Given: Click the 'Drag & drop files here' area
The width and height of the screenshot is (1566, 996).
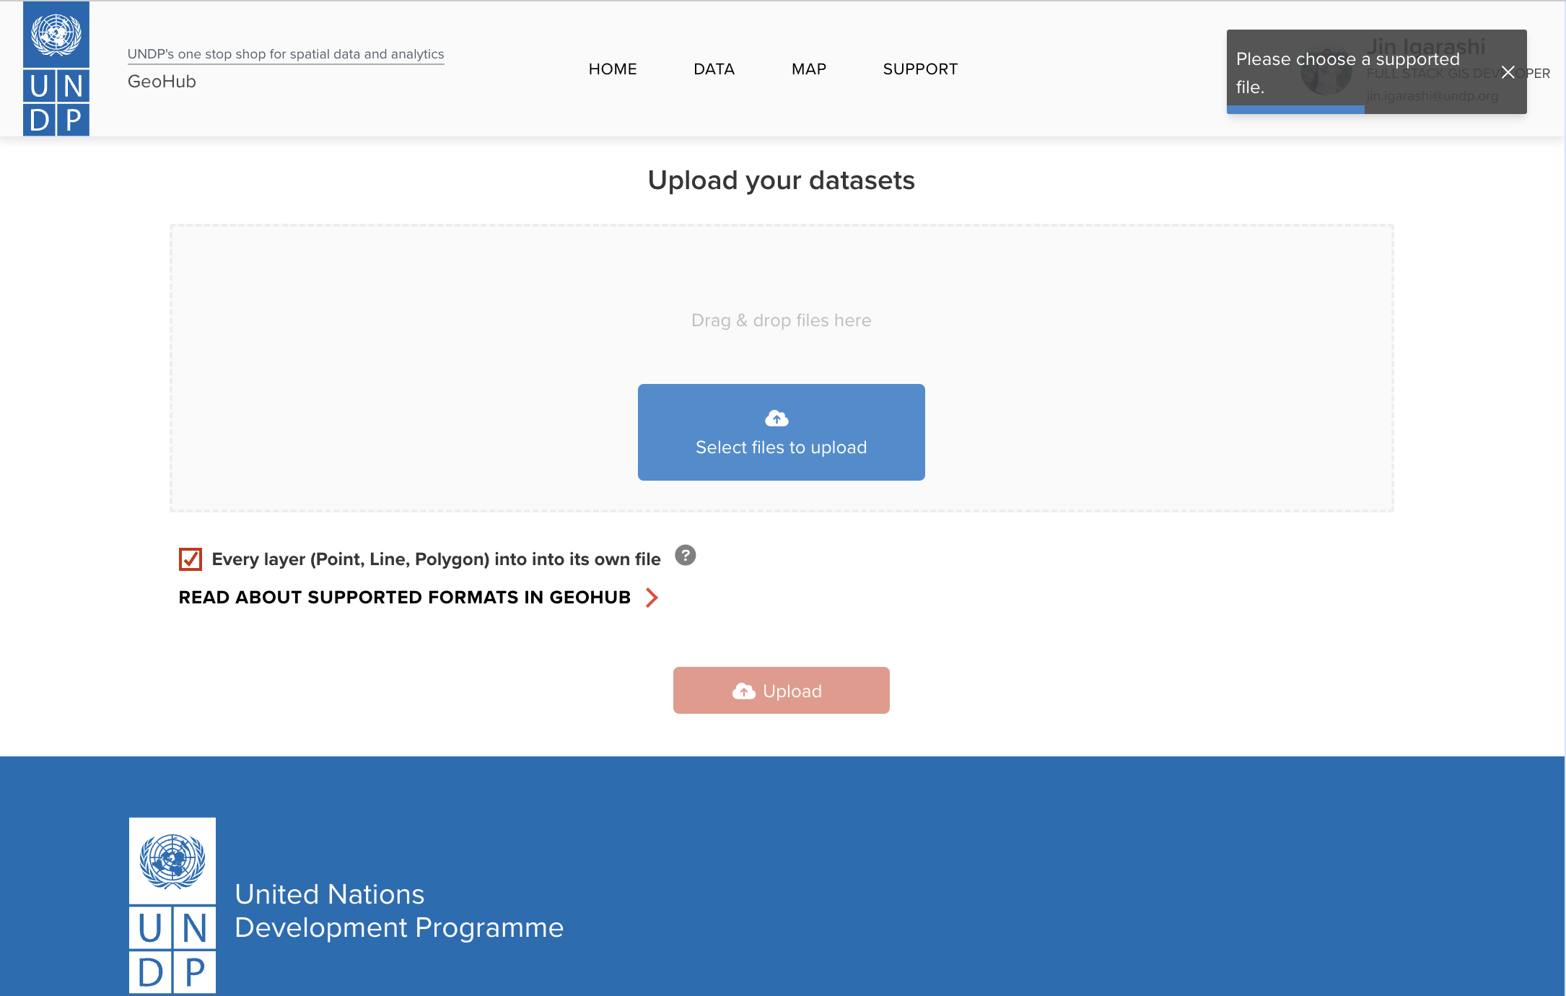Looking at the screenshot, I should click(x=781, y=320).
